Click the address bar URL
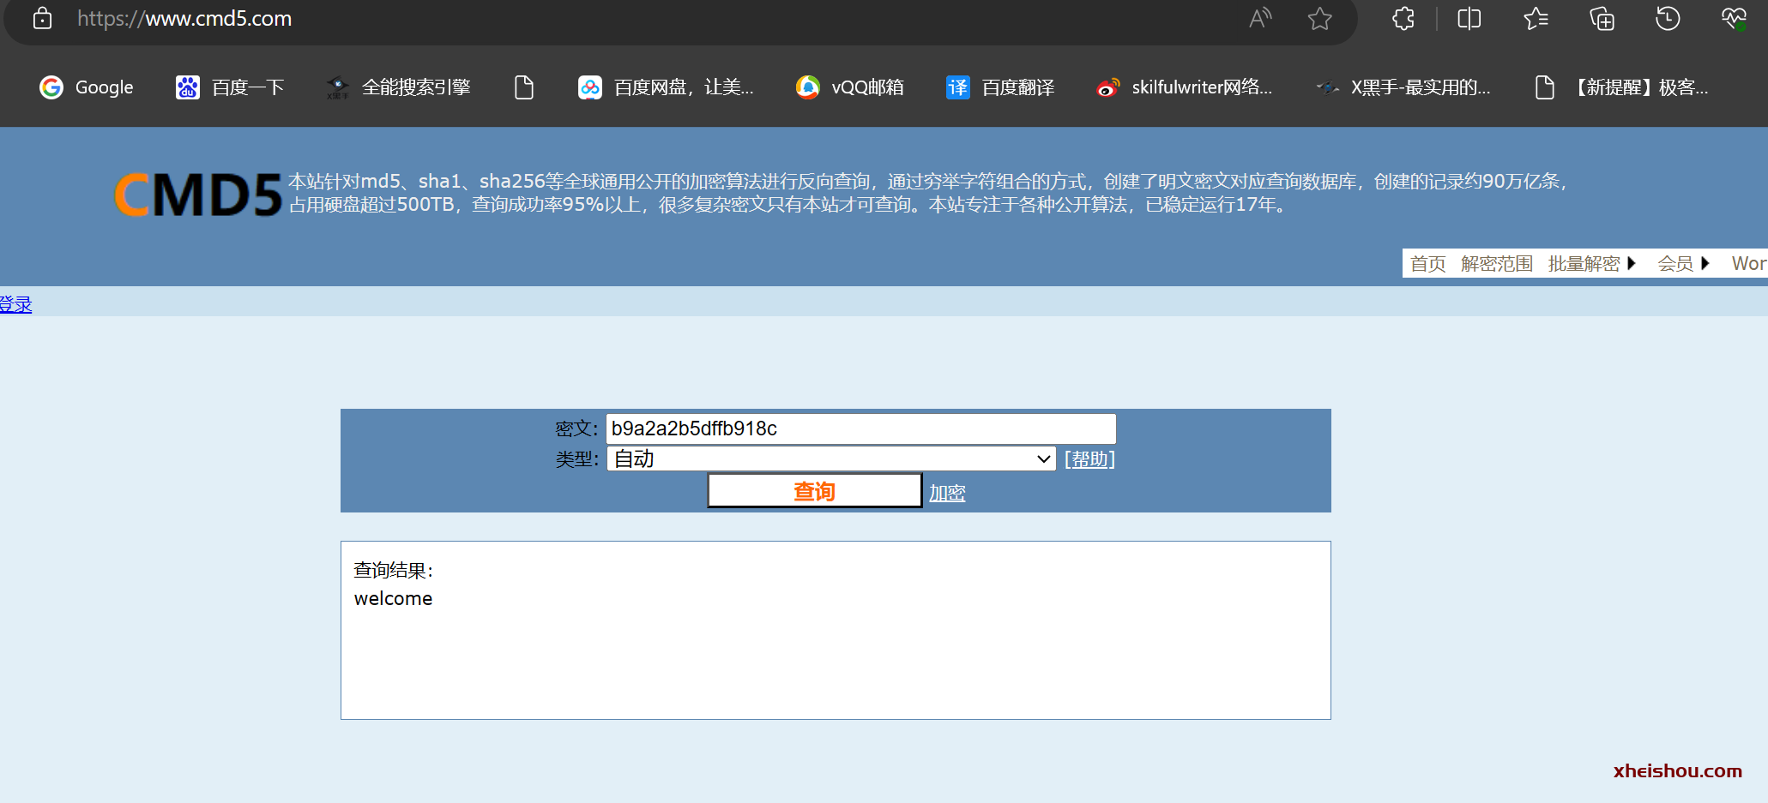Viewport: 1768px width, 803px height. click(184, 19)
